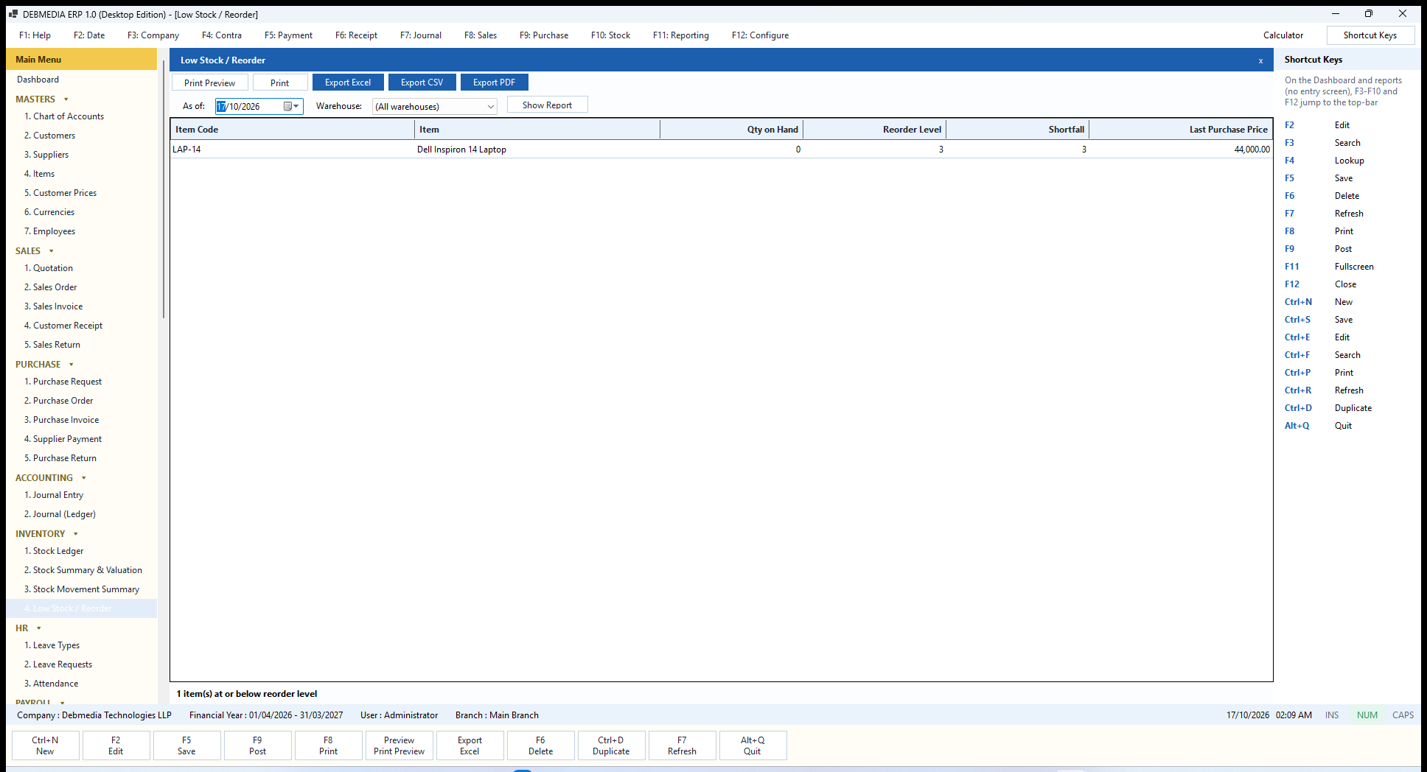Click the F9 Post bottom button

257,745
